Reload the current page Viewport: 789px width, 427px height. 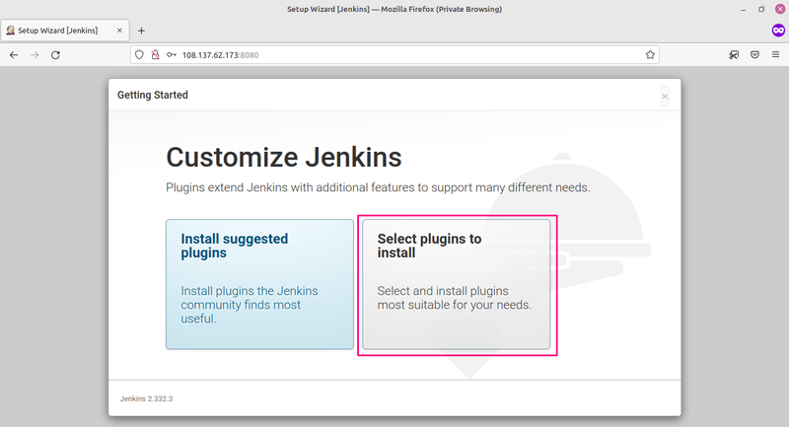pyautogui.click(x=56, y=55)
